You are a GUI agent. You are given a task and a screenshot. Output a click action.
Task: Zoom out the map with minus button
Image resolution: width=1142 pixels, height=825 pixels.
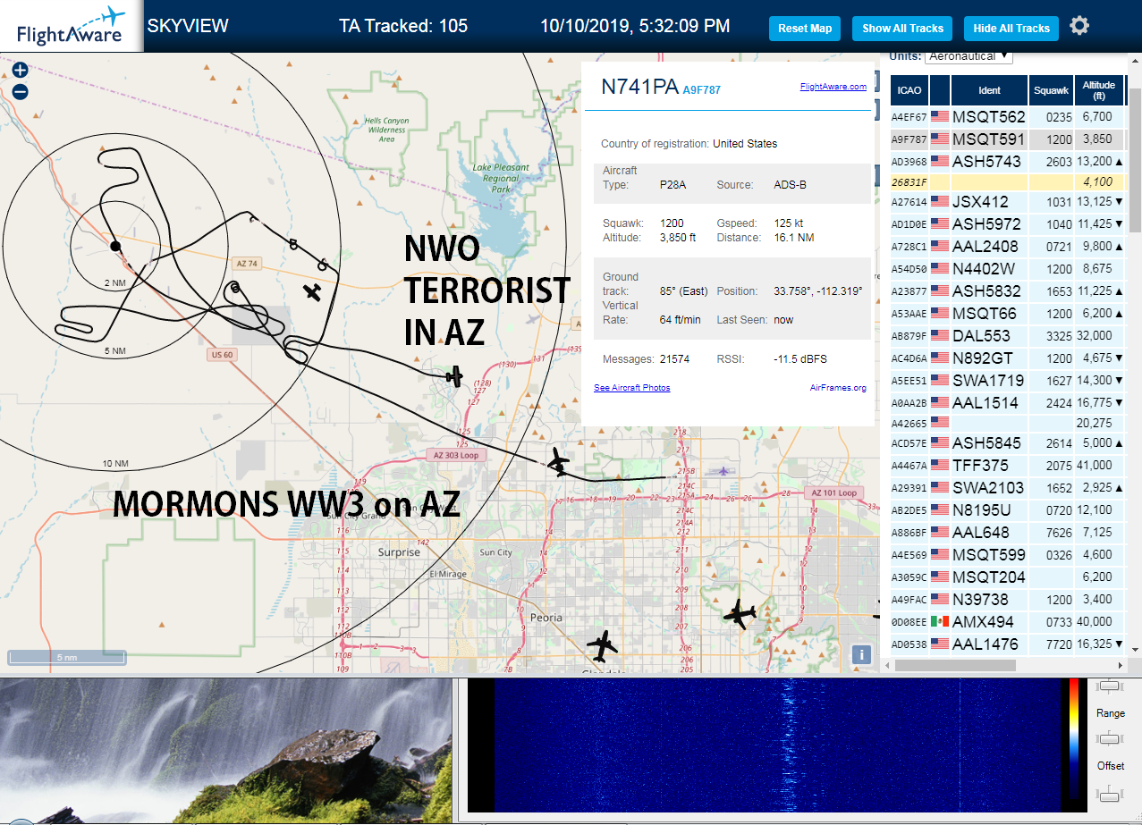20,91
